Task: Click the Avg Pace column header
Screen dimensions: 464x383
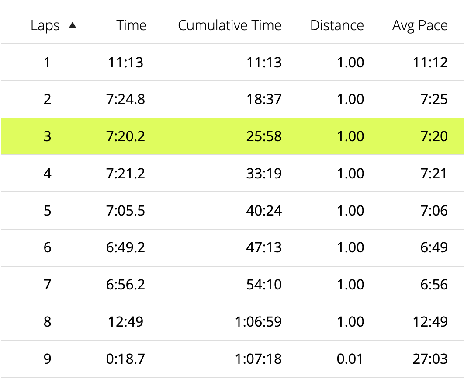Action: [x=420, y=26]
